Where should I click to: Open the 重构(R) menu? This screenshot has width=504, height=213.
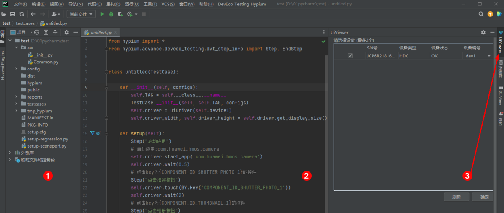click(x=113, y=4)
